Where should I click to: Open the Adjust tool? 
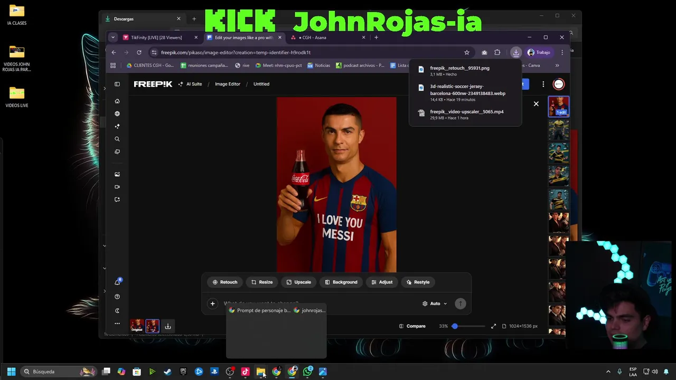(x=382, y=282)
